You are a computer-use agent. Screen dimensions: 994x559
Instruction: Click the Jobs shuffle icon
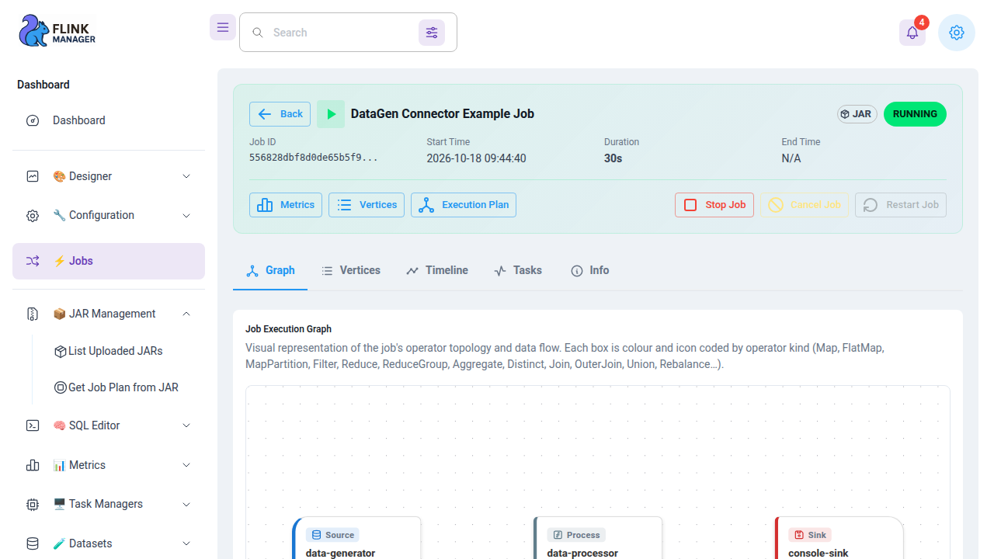tap(33, 261)
